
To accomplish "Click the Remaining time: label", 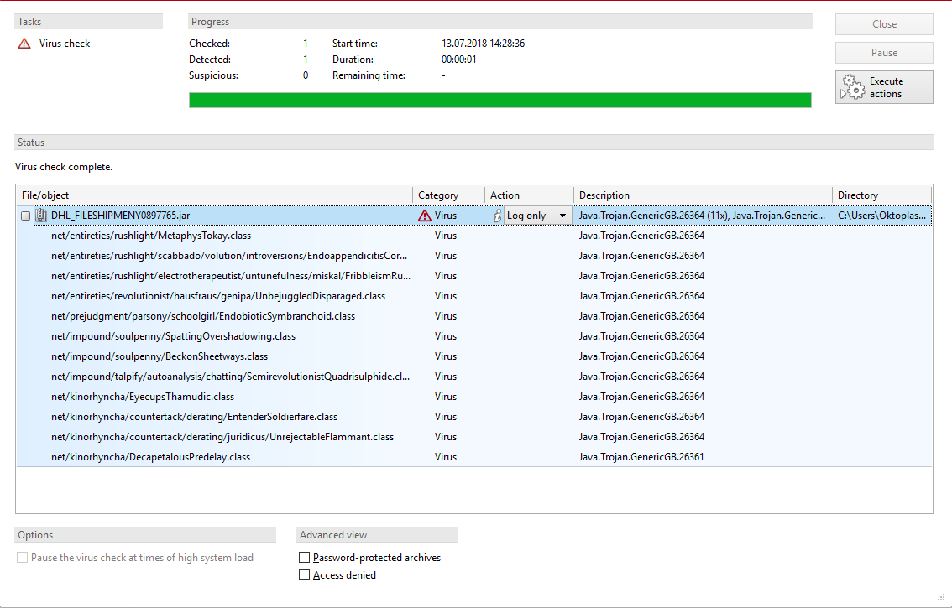I will pyautogui.click(x=369, y=75).
